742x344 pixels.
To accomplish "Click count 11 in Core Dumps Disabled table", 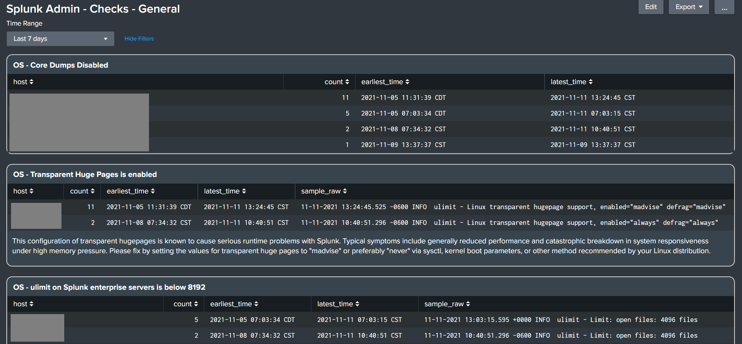I will 345,97.
